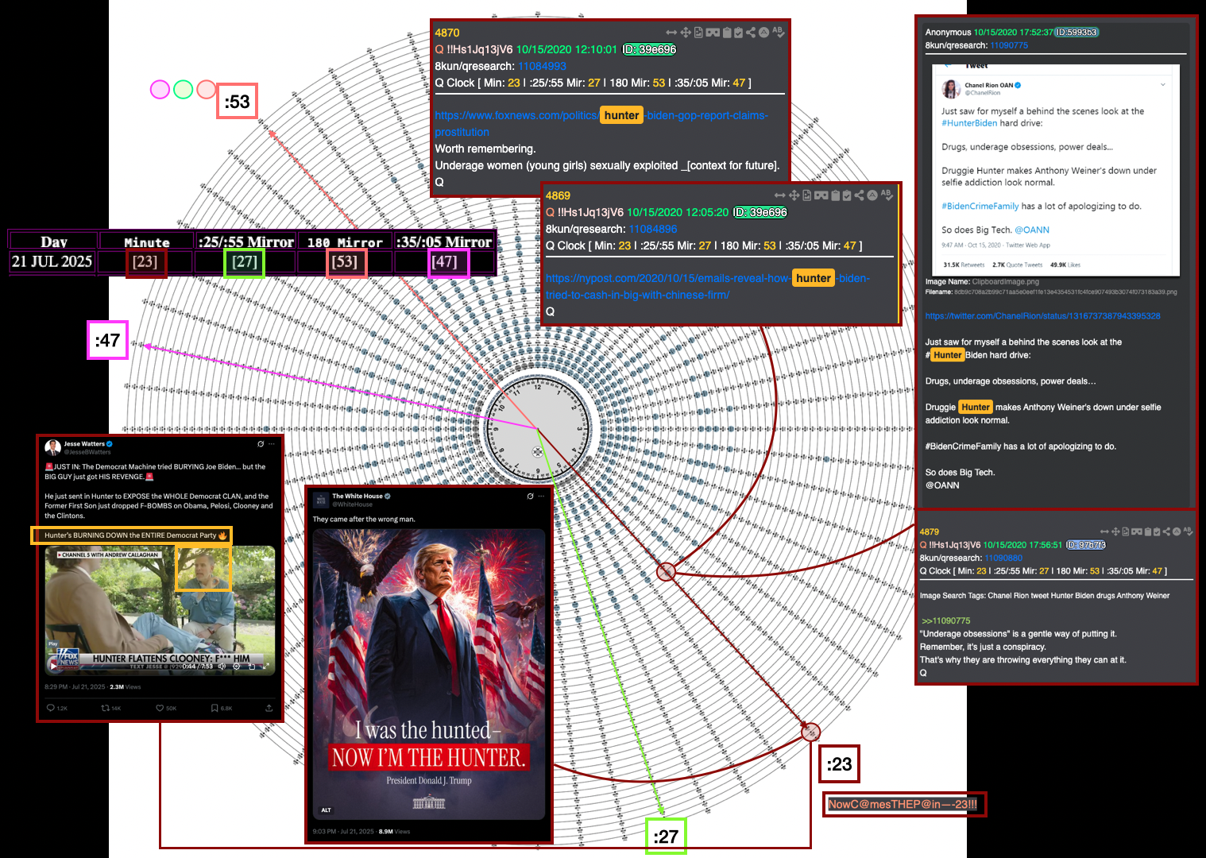Click reply icon on Jesse Watters tweet

click(x=51, y=708)
